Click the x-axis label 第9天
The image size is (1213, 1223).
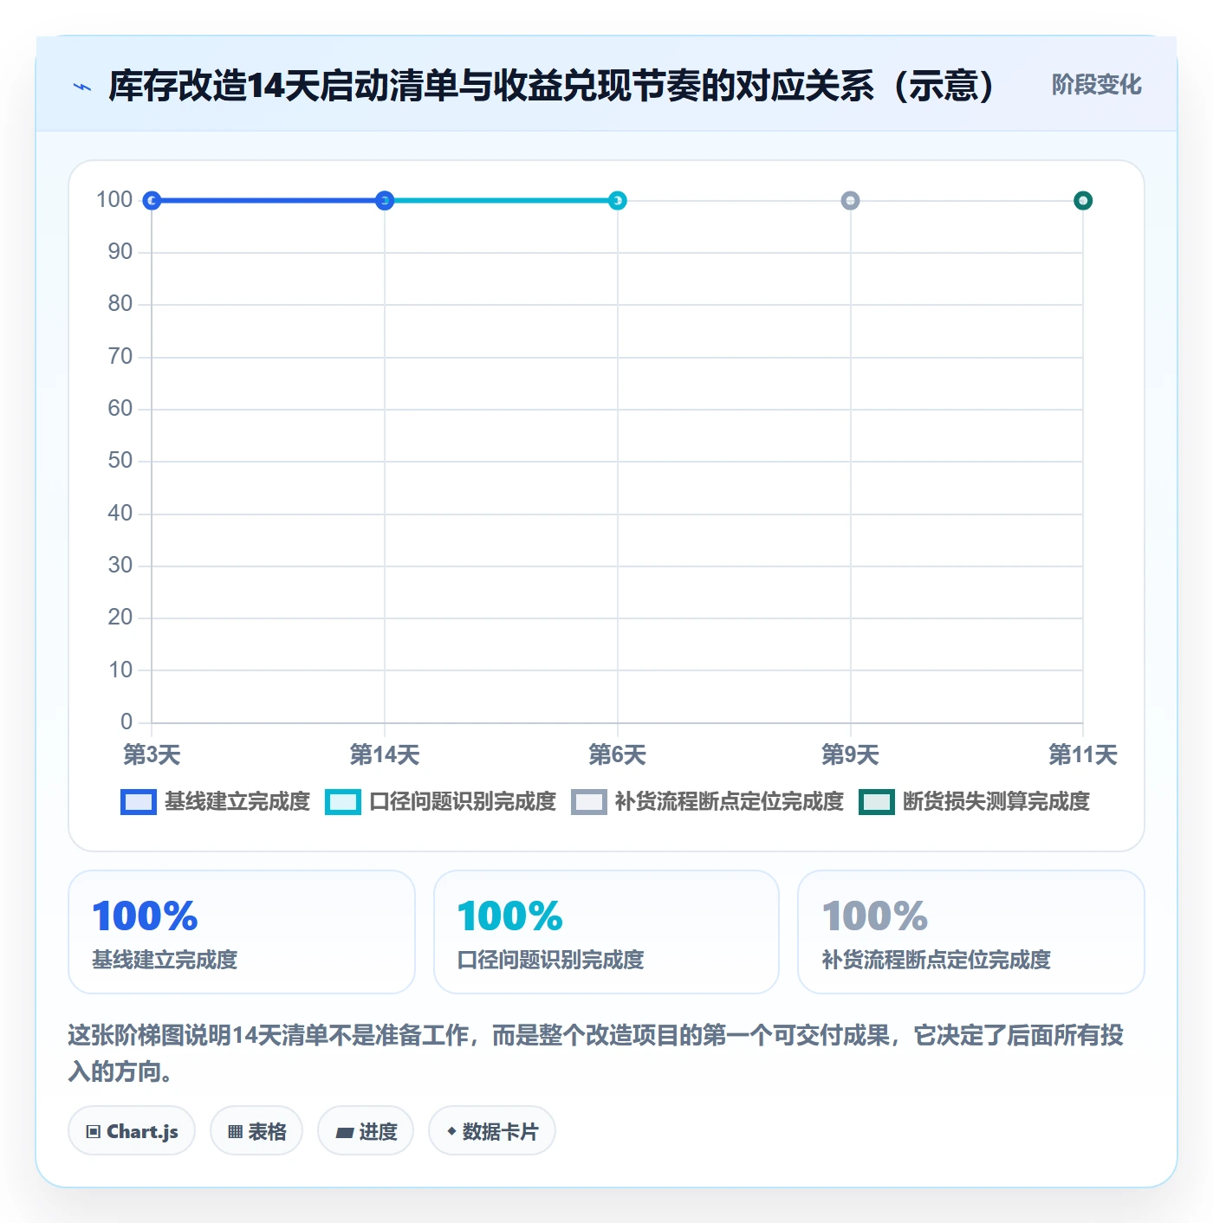850,754
